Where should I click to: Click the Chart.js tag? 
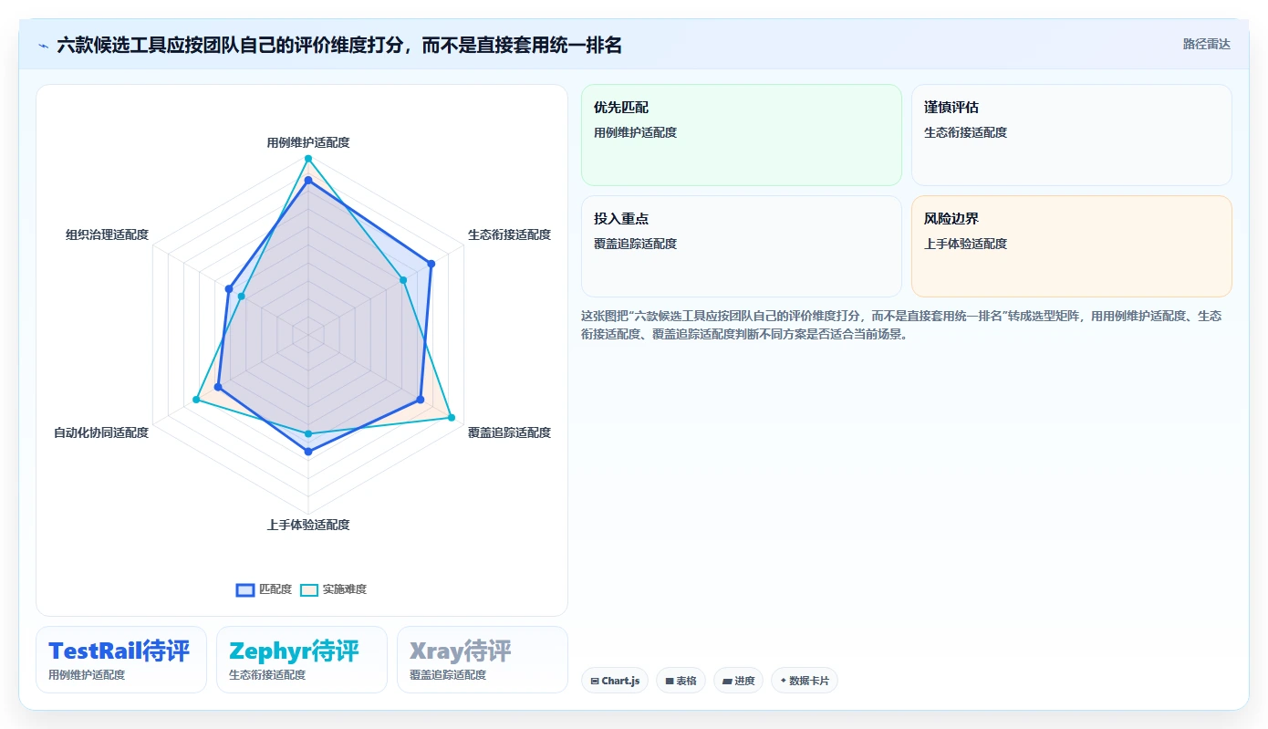[615, 681]
